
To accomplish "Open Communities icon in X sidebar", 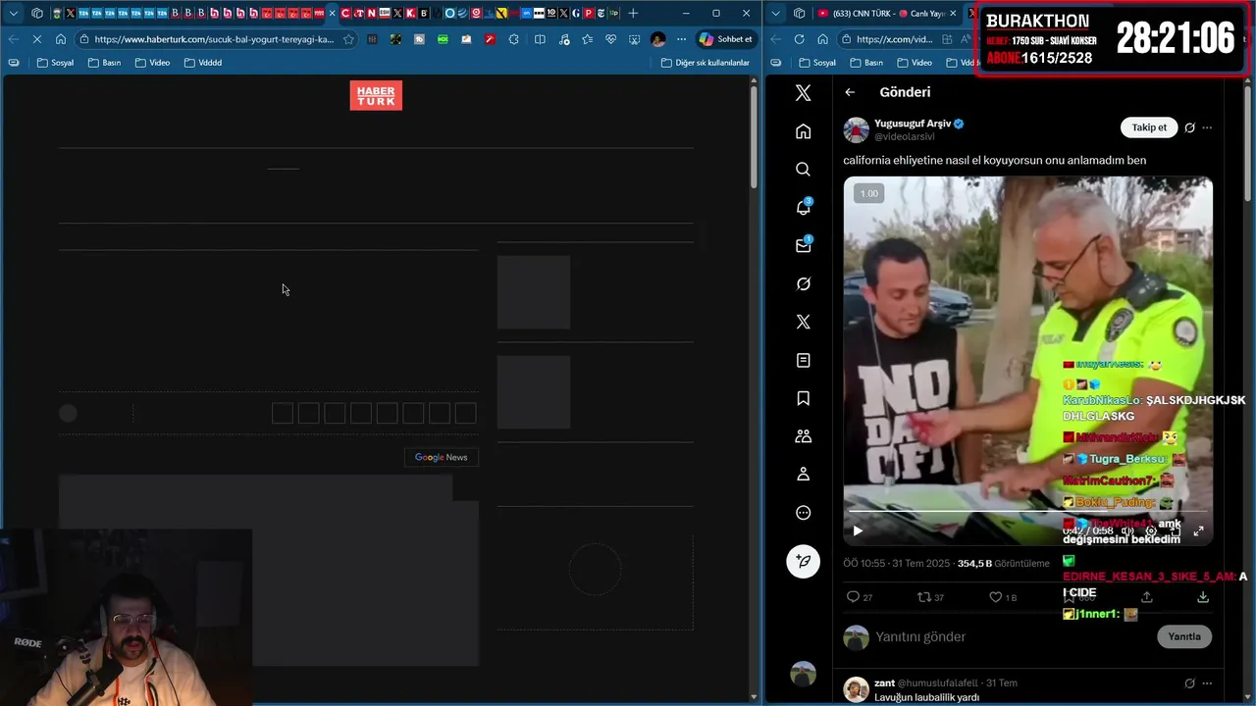I will (x=803, y=436).
